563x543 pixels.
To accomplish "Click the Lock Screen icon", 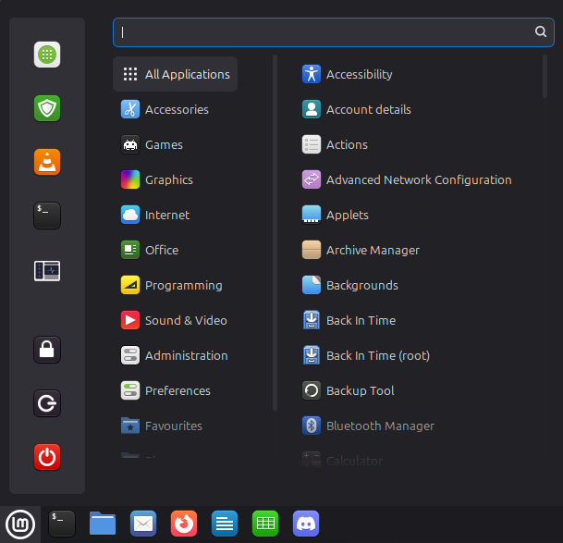I will [47, 350].
